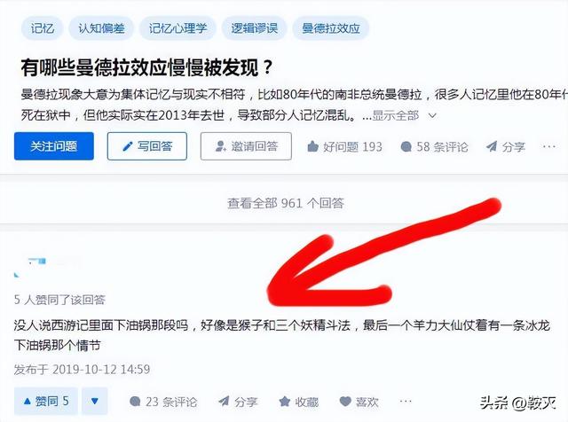Click the answer's 分享 share icon
Image resolution: width=568 pixels, height=422 pixels.
[x=224, y=401]
